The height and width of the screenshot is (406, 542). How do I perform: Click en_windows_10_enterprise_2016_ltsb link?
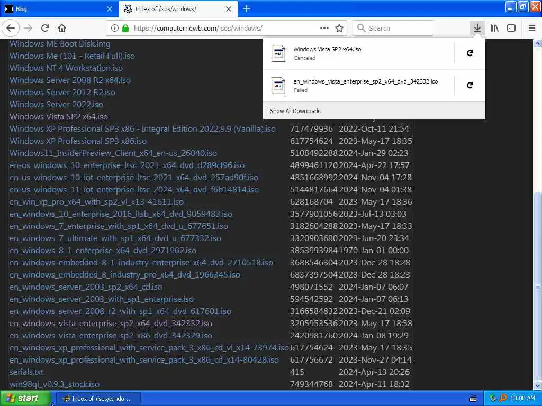[x=121, y=214]
